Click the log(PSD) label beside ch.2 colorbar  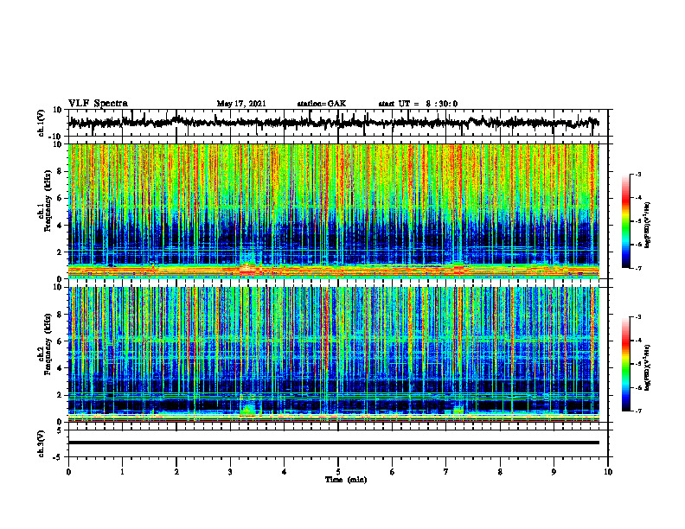(647, 367)
